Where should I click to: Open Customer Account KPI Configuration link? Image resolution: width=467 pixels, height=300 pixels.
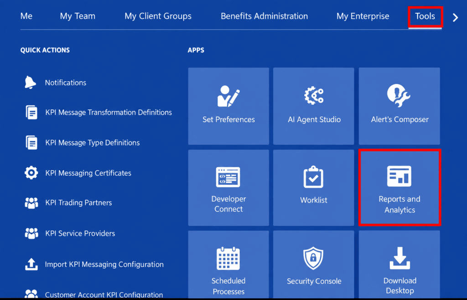(x=104, y=295)
